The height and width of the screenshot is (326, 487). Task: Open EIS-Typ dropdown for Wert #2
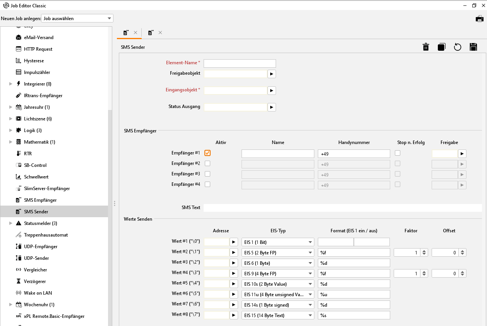(x=278, y=253)
